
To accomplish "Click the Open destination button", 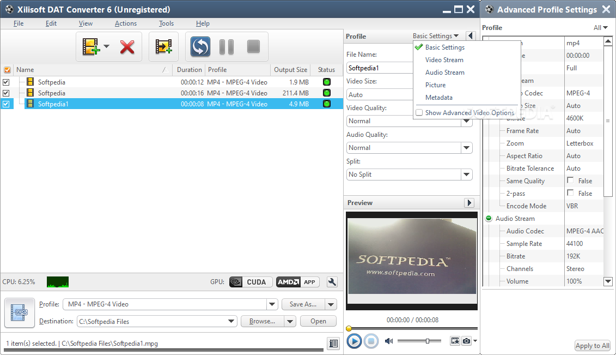I will (x=318, y=322).
